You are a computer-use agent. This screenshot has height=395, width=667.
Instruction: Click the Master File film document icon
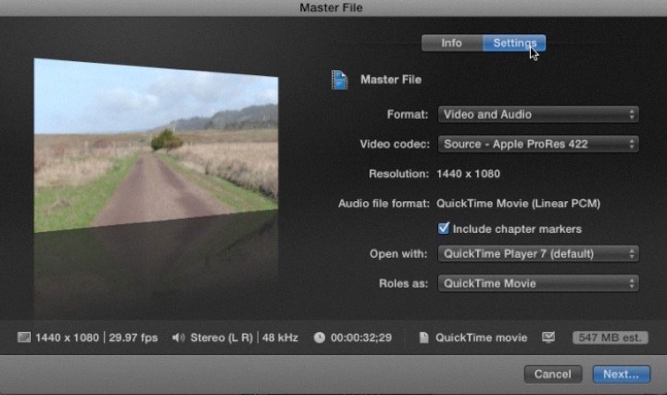pyautogui.click(x=339, y=80)
